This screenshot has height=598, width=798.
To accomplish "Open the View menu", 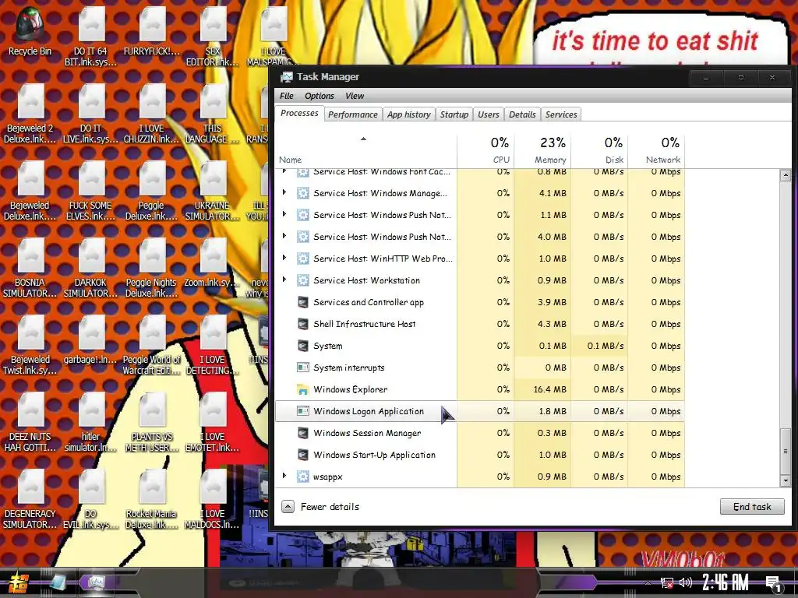I will click(355, 96).
